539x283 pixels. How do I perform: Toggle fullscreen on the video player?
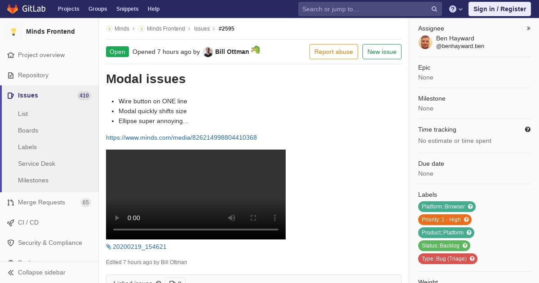tap(253, 218)
